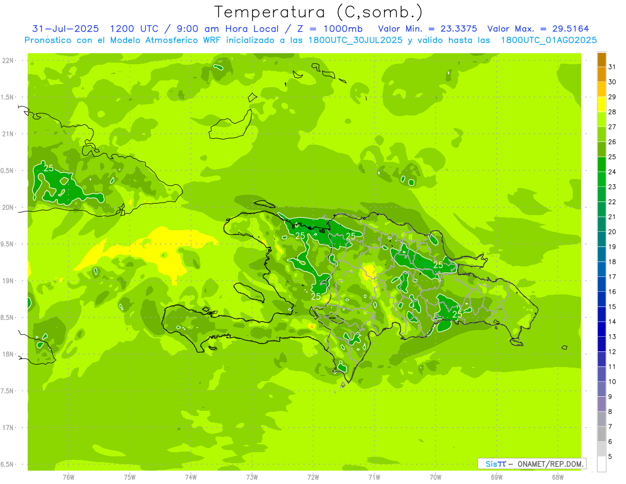Click the 25 contour label over eastern Cuba
This screenshot has height=484, width=626.
point(49,168)
